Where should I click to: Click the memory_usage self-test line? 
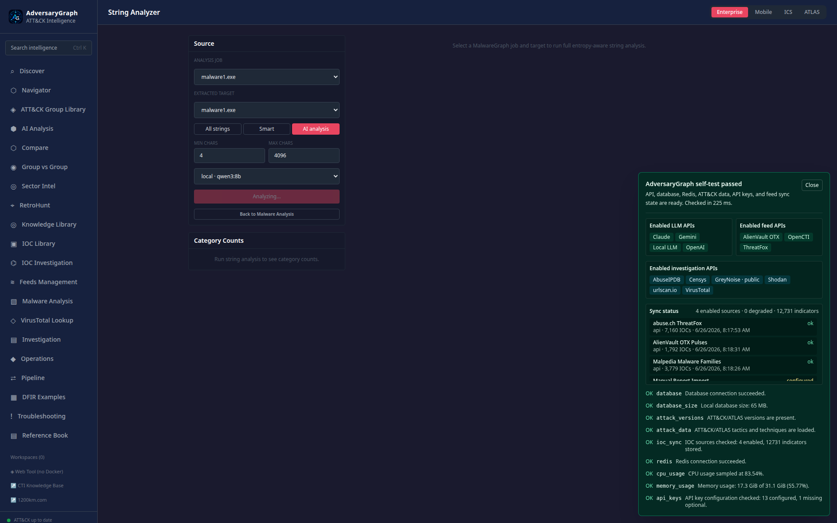[734, 486]
